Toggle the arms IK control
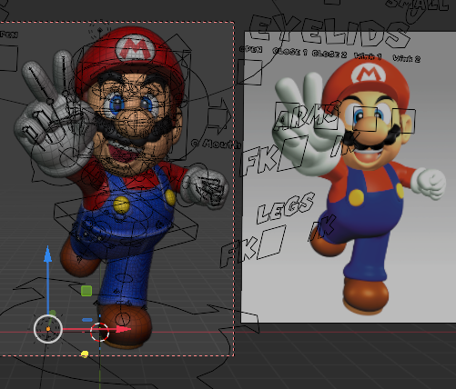This screenshot has width=456, height=389. (344, 145)
